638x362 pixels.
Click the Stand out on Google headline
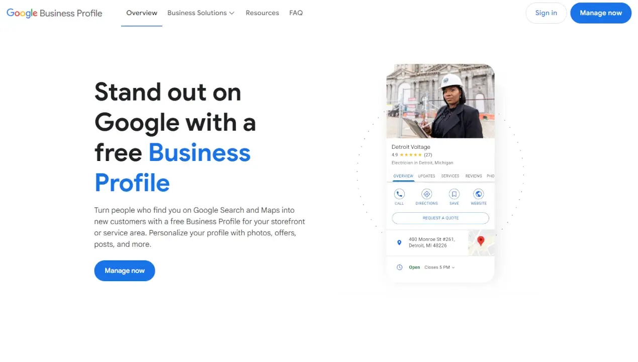[x=175, y=137]
